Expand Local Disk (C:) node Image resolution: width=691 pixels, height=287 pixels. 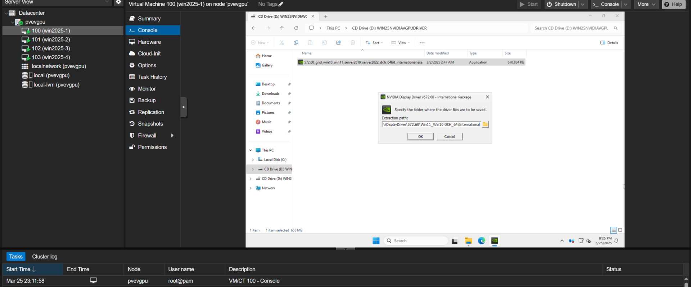253,160
